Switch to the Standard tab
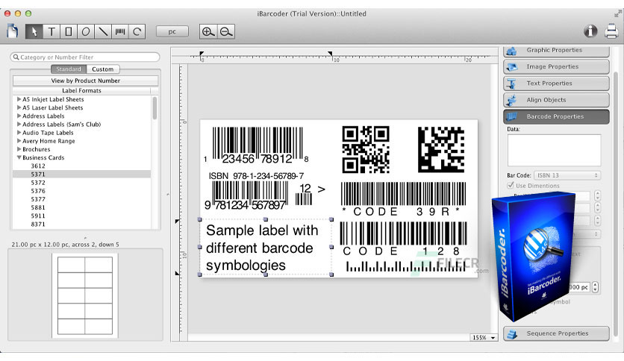This screenshot has width=624, height=361. (x=69, y=69)
